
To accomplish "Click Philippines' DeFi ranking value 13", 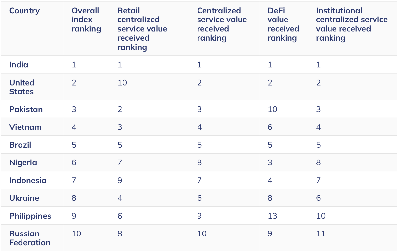I will tap(272, 216).
